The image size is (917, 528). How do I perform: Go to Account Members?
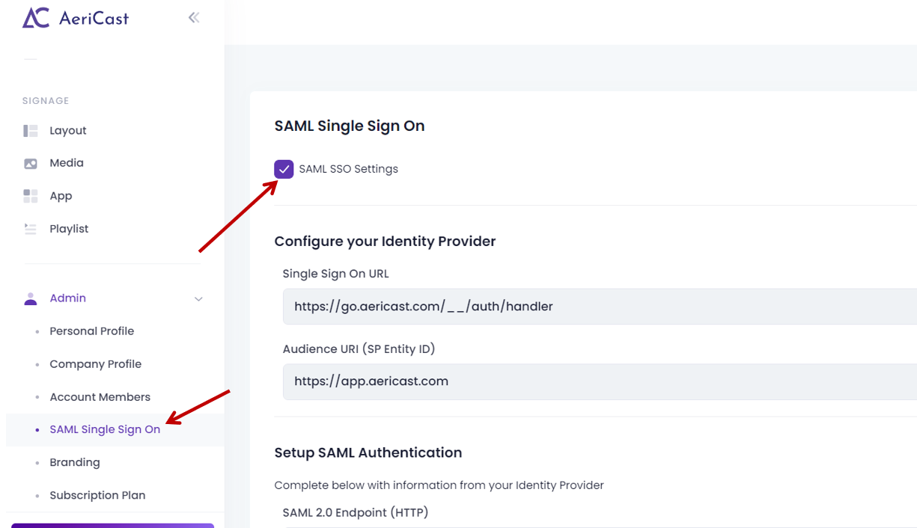(100, 397)
